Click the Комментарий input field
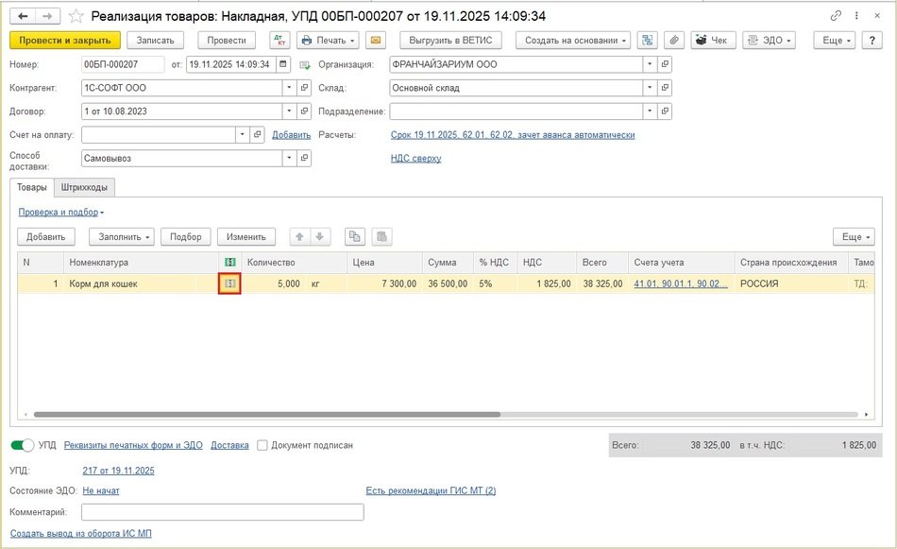This screenshot has height=549, width=897. [222, 512]
